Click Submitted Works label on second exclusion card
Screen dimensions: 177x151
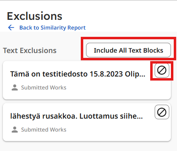44,130
